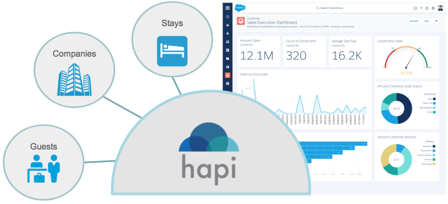Click the Amount Closed by Industry heading

coord(397,137)
